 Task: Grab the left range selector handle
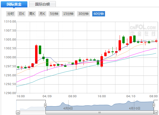click(x=45, y=105)
